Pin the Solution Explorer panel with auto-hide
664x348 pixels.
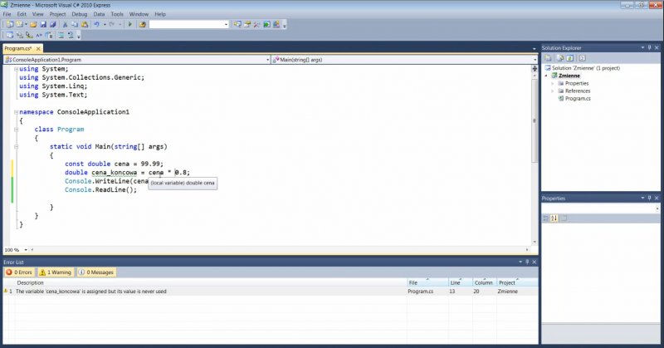point(649,49)
